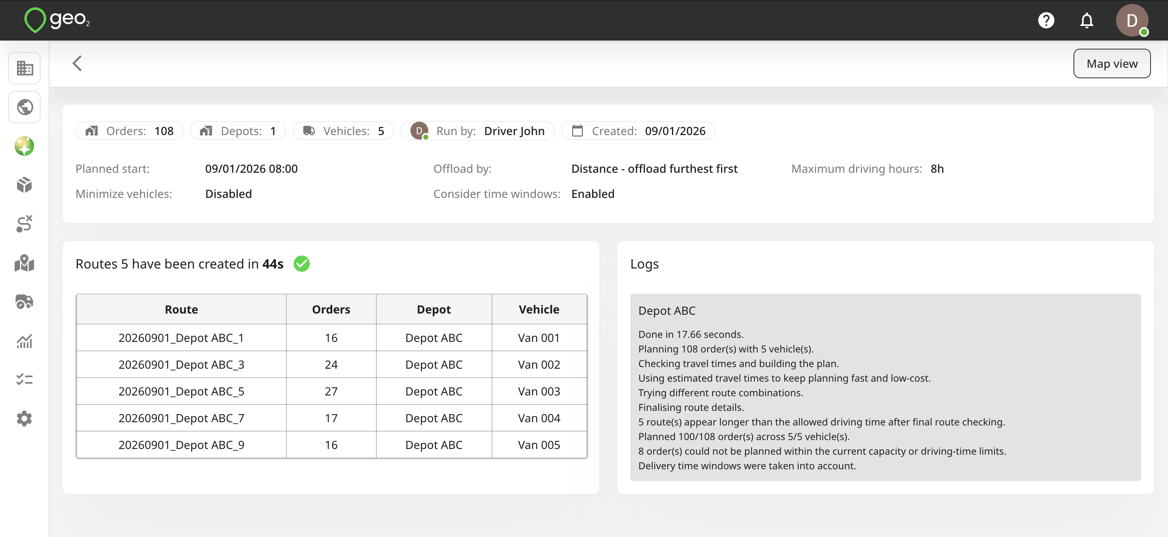This screenshot has height=537, width=1168.
Task: Open the map pin sidebar icon
Action: 24,263
